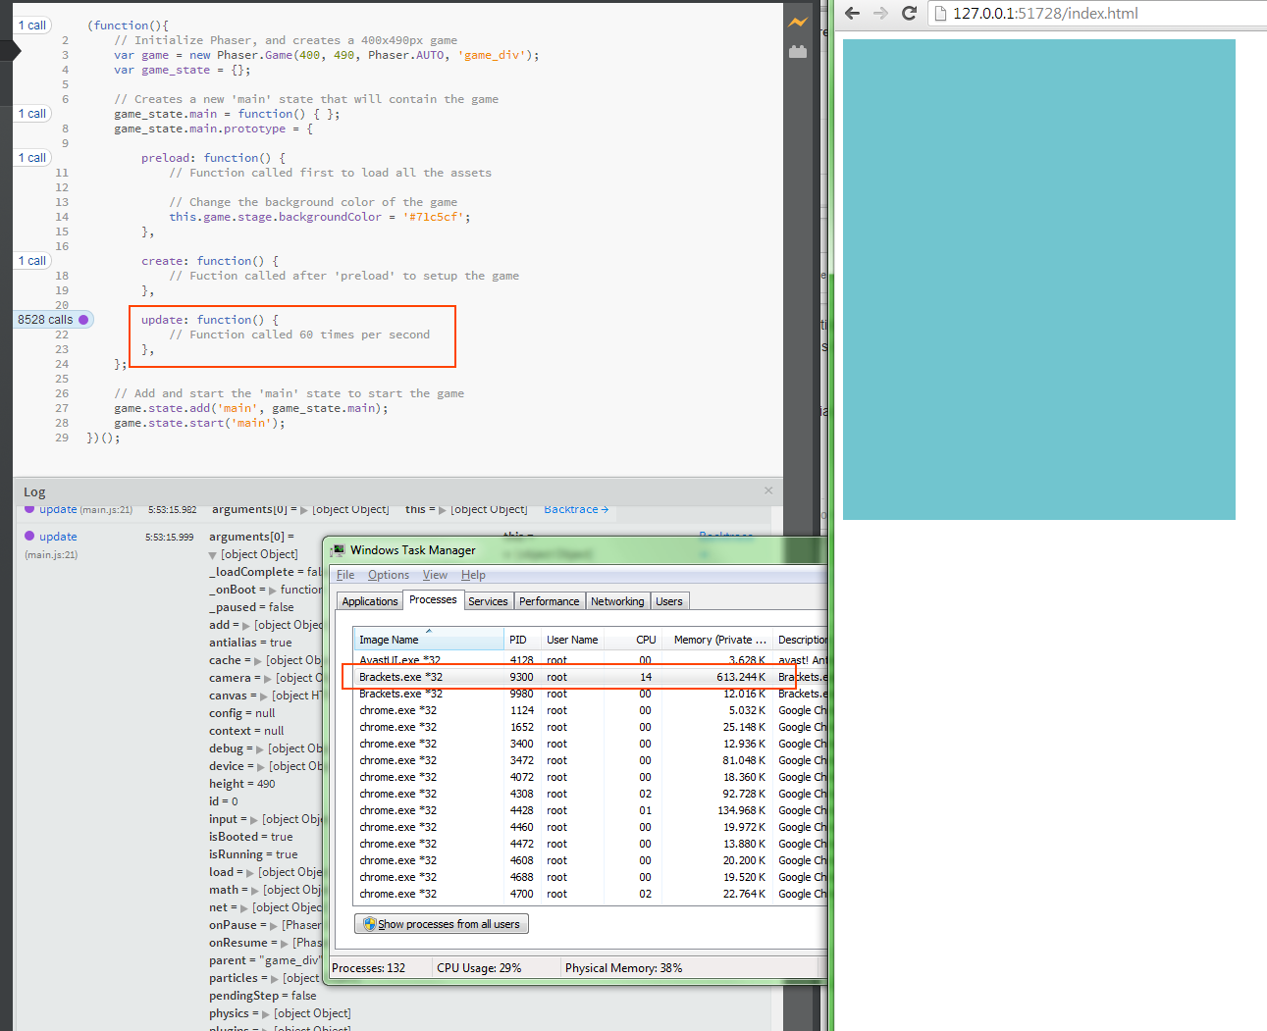Expand the 'add' object in the log

245,625
